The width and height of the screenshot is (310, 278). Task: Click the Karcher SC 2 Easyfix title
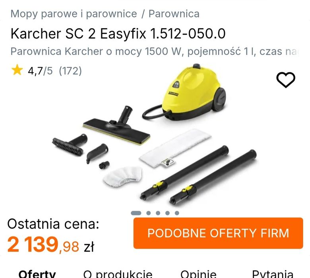pos(118,33)
